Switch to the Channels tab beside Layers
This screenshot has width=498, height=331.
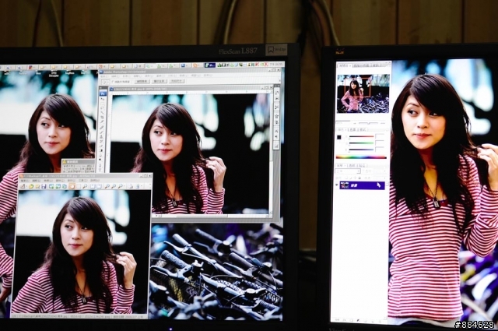pyautogui.click(x=352, y=165)
